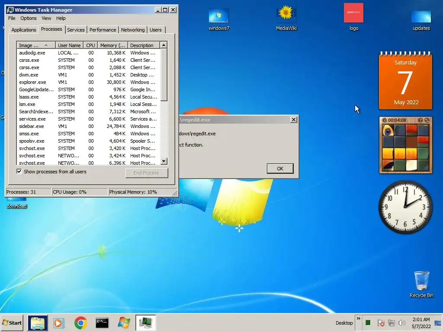
Task: Open the Action Center flag tray icon
Action: pos(381,322)
